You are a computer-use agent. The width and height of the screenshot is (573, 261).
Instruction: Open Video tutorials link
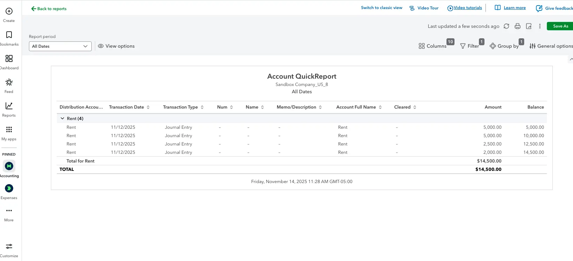pos(465,8)
